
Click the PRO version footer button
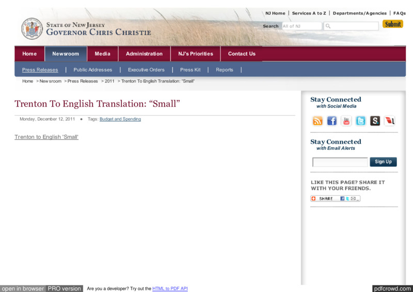tap(64, 288)
